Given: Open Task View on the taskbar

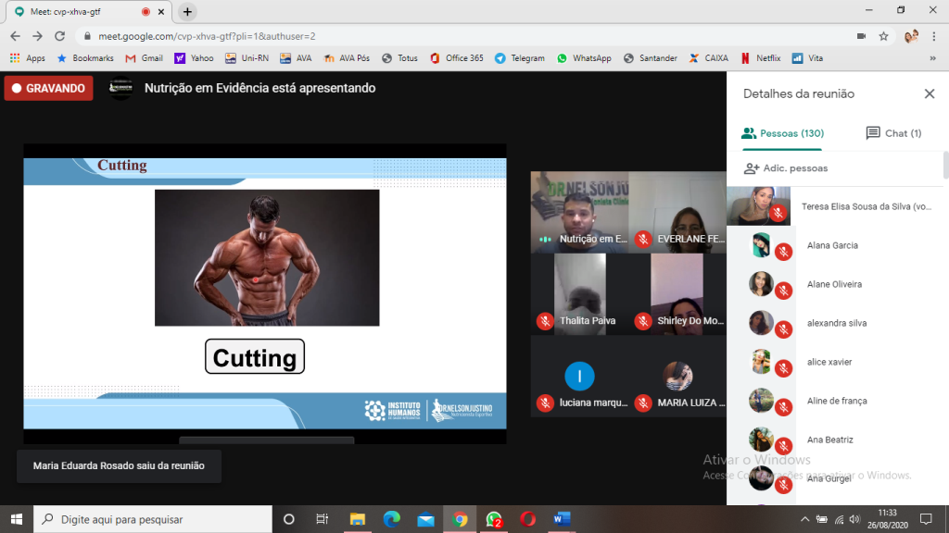Looking at the screenshot, I should coord(322,519).
